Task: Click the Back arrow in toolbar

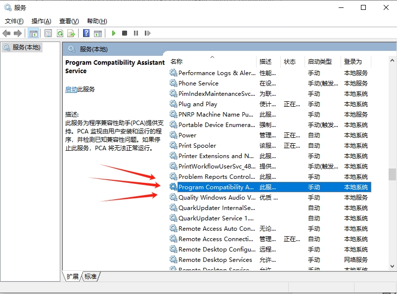Action: [x=6, y=33]
